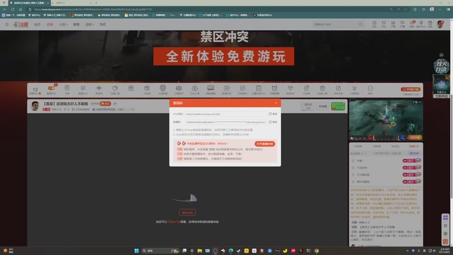Click the shopping cart icon in toolbar

click(354, 90)
